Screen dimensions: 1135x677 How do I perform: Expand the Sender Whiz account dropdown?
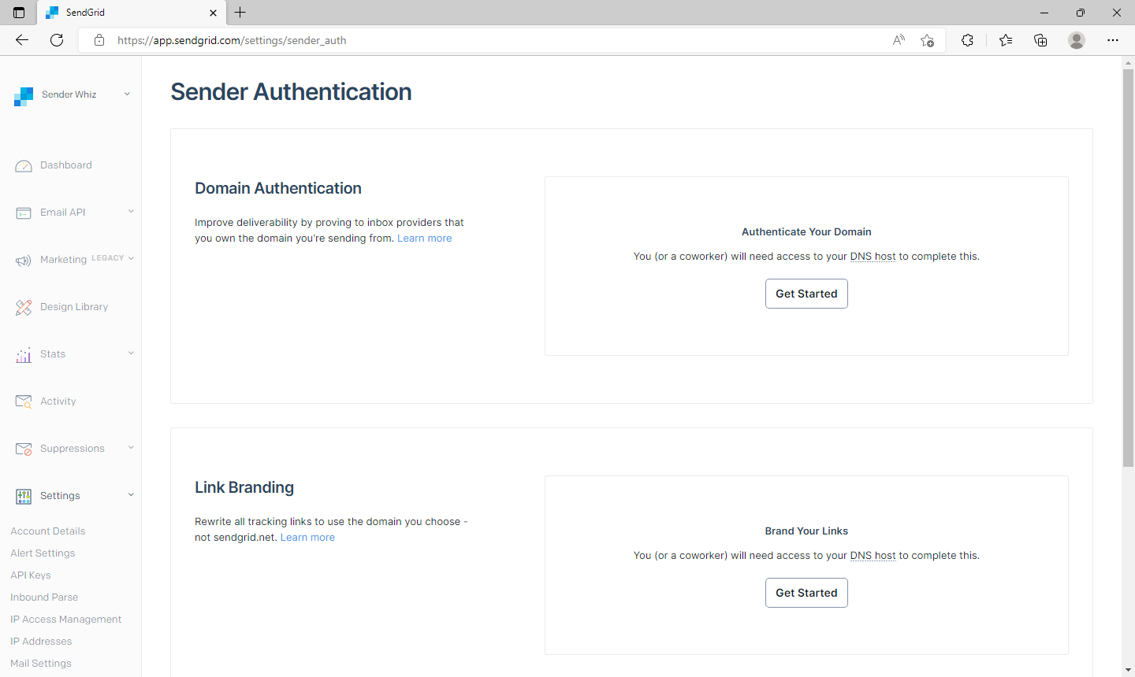tap(127, 94)
